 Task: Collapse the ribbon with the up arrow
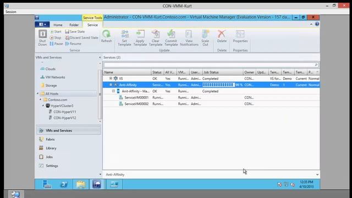[311, 24]
